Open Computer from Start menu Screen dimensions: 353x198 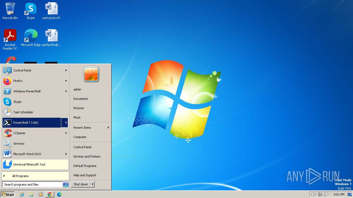click(91, 137)
